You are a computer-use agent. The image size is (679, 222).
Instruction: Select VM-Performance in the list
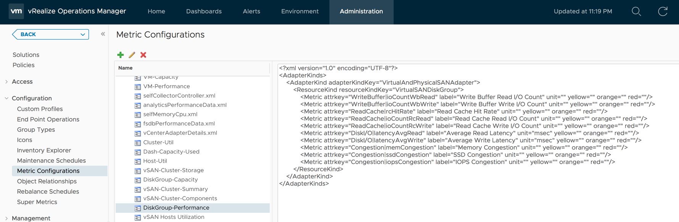pyautogui.click(x=166, y=86)
